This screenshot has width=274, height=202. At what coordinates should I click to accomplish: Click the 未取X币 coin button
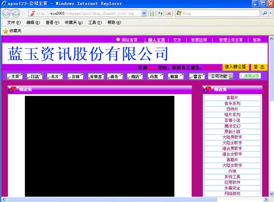[250, 76]
